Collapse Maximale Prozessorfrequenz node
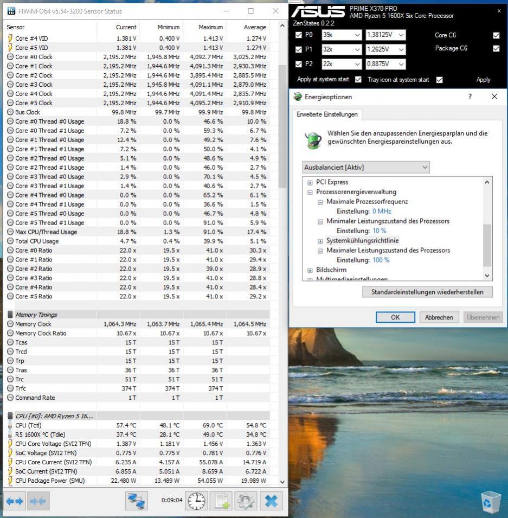This screenshot has height=518, width=508. (x=320, y=202)
